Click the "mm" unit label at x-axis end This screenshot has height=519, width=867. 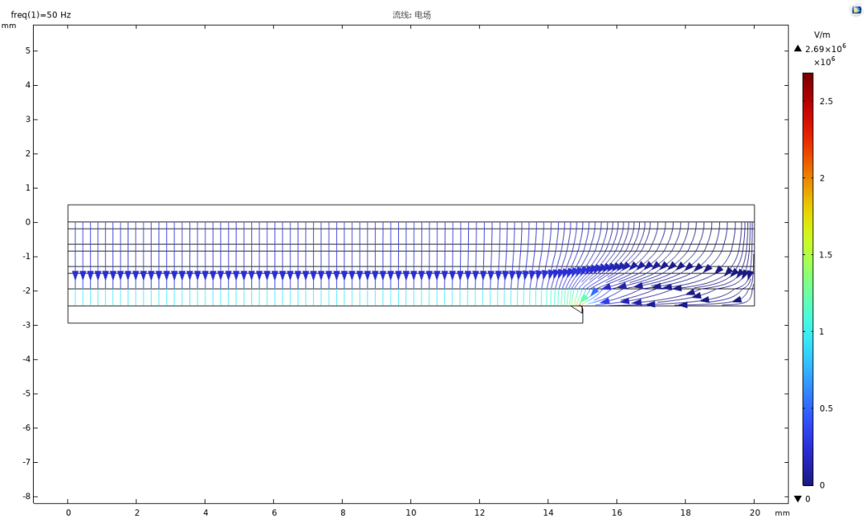[x=782, y=513]
